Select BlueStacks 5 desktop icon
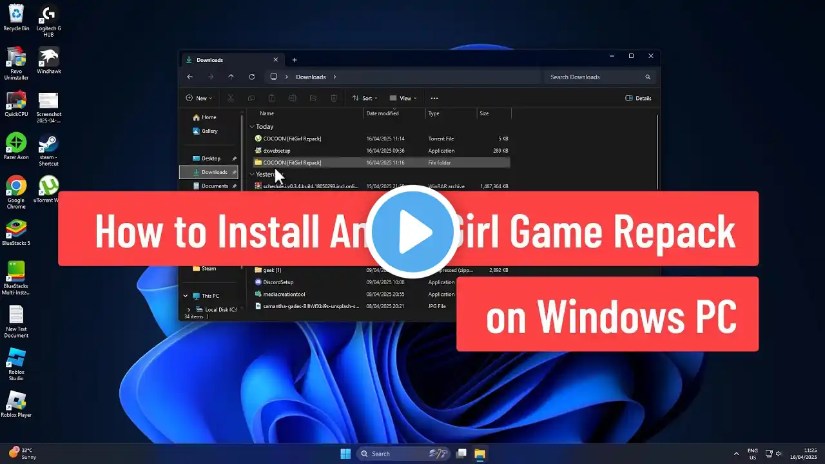 pyautogui.click(x=16, y=233)
